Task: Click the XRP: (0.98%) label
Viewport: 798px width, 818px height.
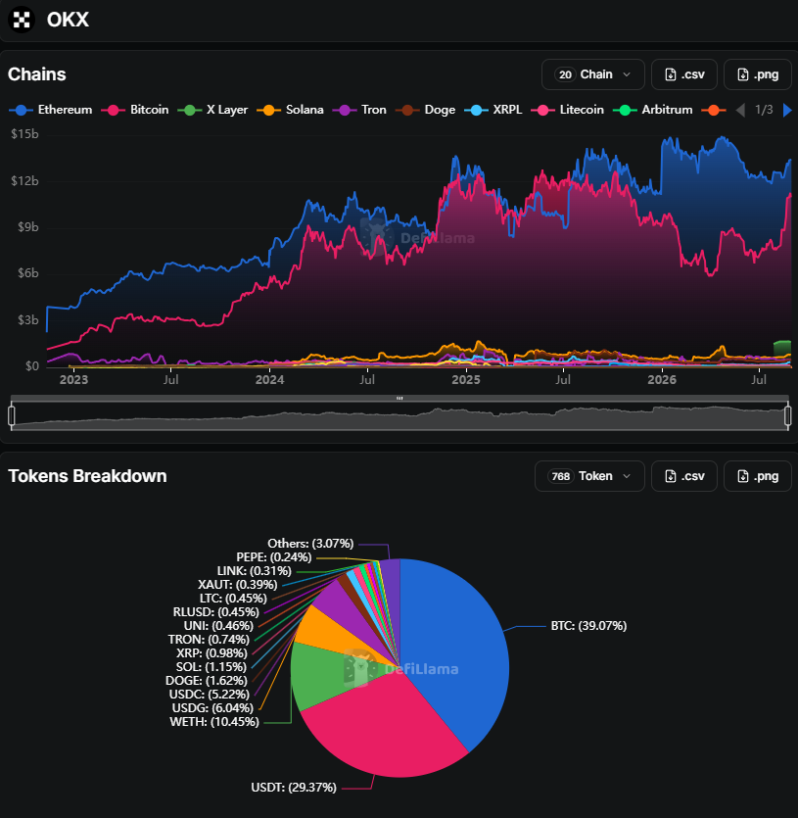Action: (x=211, y=653)
